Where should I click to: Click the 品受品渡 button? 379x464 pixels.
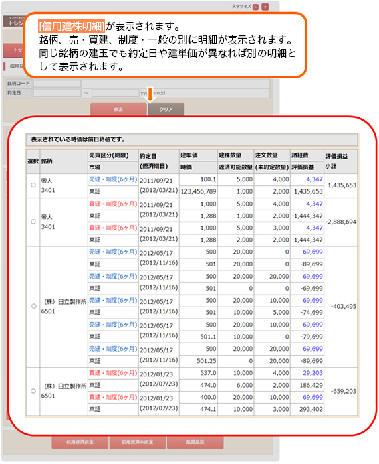pyautogui.click(x=195, y=442)
